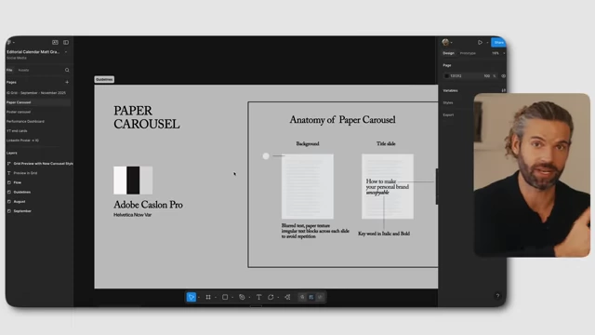Click the Variables label
The height and width of the screenshot is (335, 595).
(450, 90)
